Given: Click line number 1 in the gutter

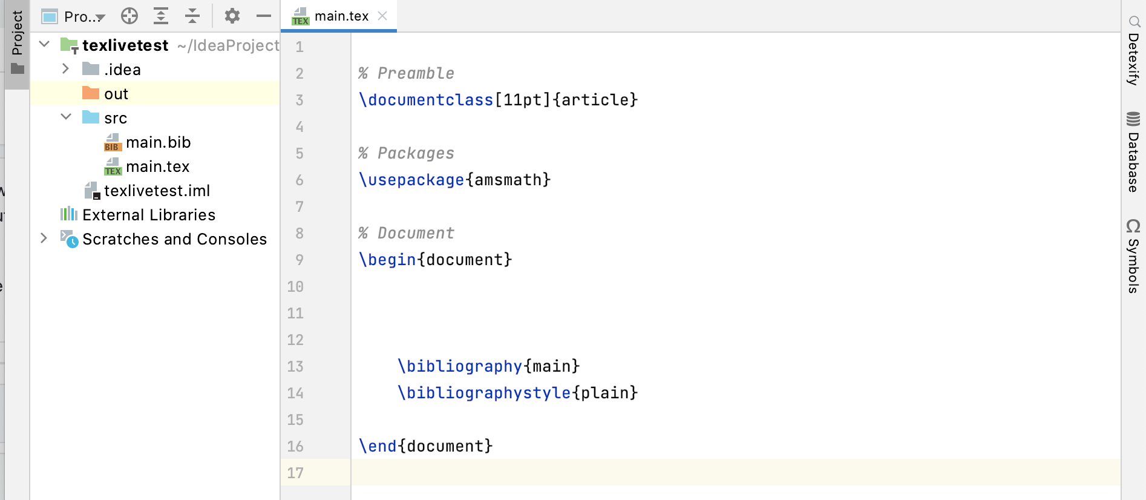Looking at the screenshot, I should tap(300, 47).
